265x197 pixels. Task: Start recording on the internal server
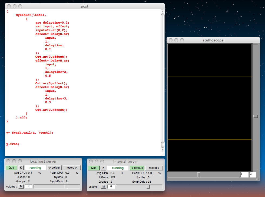pos(154,168)
